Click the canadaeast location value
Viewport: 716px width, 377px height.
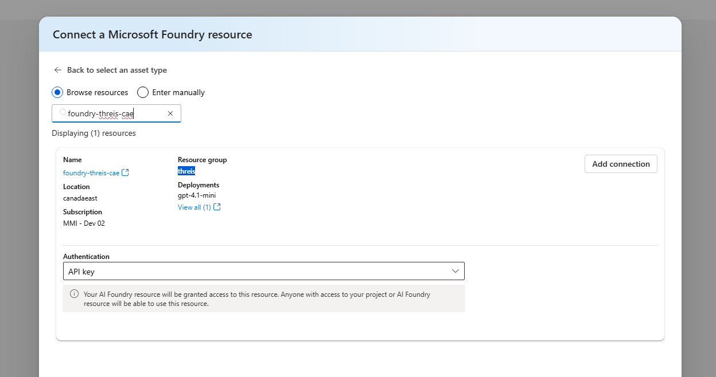[80, 198]
